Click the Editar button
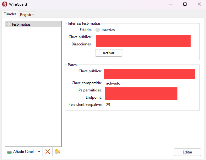This screenshot has height=160, width=206. tap(187, 152)
